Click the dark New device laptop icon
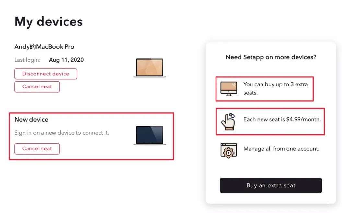The width and height of the screenshot is (350, 213). tap(149, 135)
